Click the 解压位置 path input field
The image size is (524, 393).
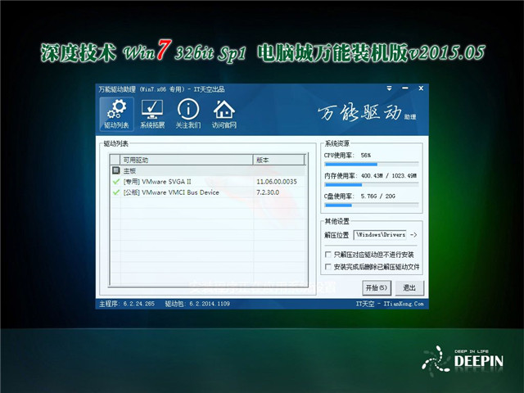coord(380,235)
